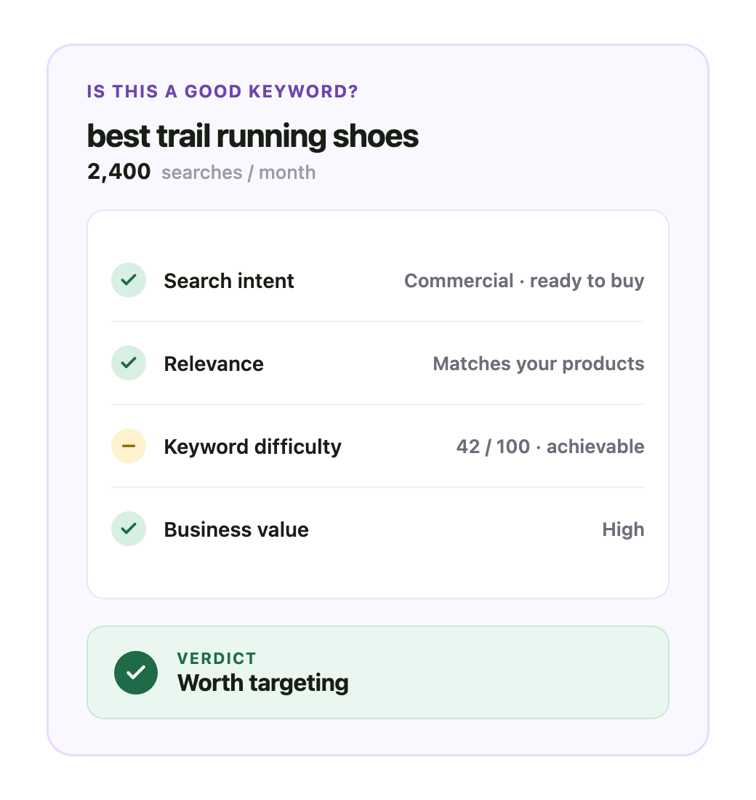Viewport: 756px width, 800px height.
Task: Select the Keyword difficulty row label
Action: [252, 447]
